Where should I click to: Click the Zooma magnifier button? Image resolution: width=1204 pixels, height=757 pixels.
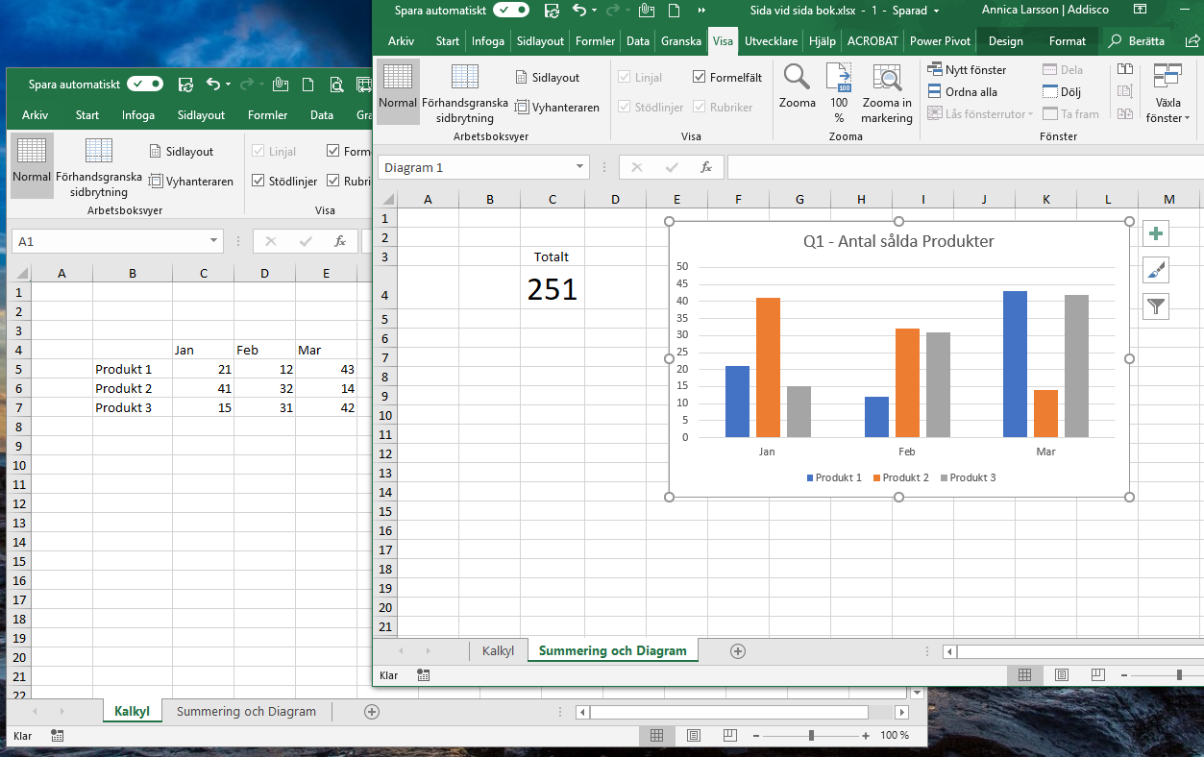click(x=798, y=86)
